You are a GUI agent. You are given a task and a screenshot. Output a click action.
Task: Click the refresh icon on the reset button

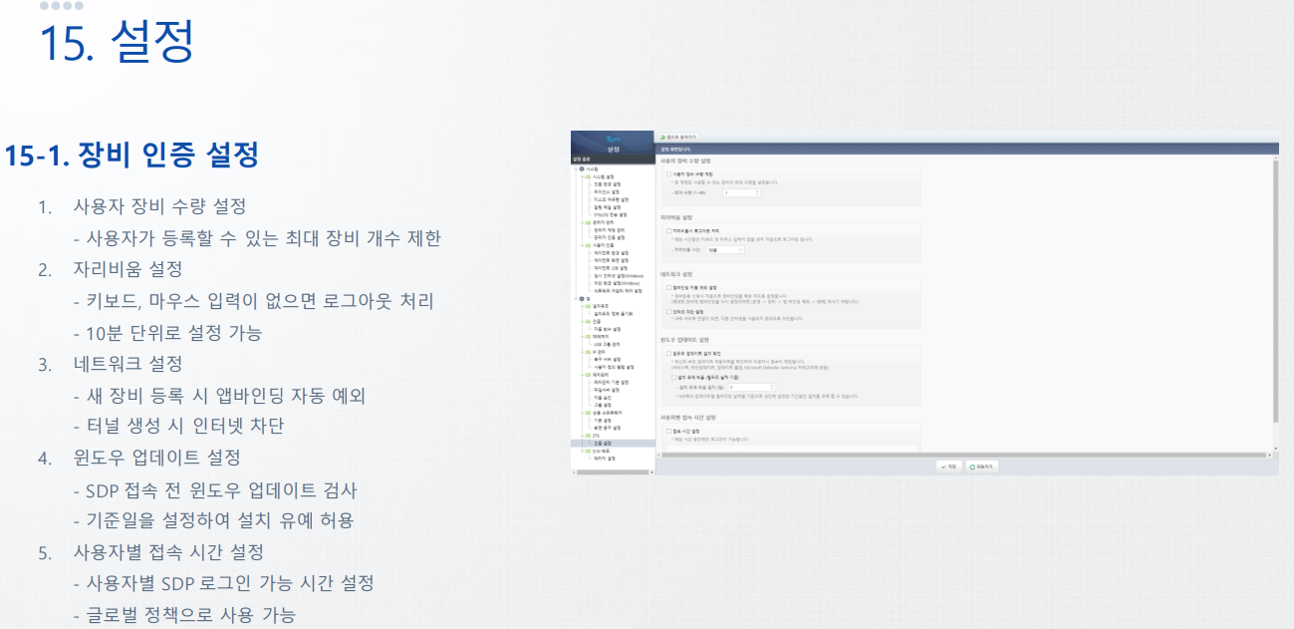click(x=972, y=466)
